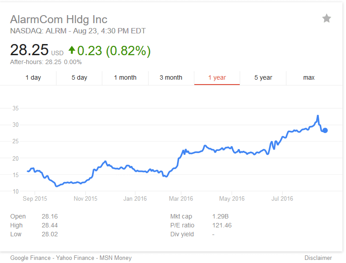This screenshot has width=346, height=263.
Task: Click the chart peak near August 2016
Action: (x=318, y=116)
